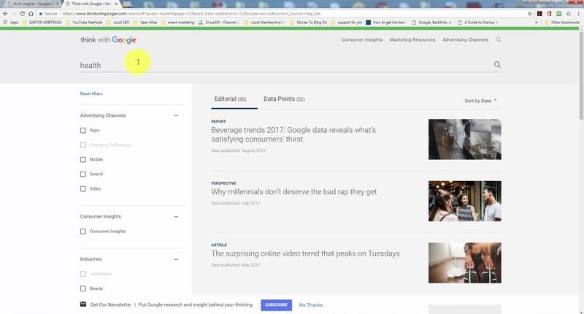Check the Apps filter checkbox
Screen dimensions: 584x314
[83, 130]
